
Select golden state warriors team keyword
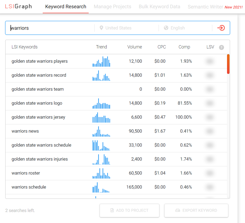pyautogui.click(x=37, y=89)
